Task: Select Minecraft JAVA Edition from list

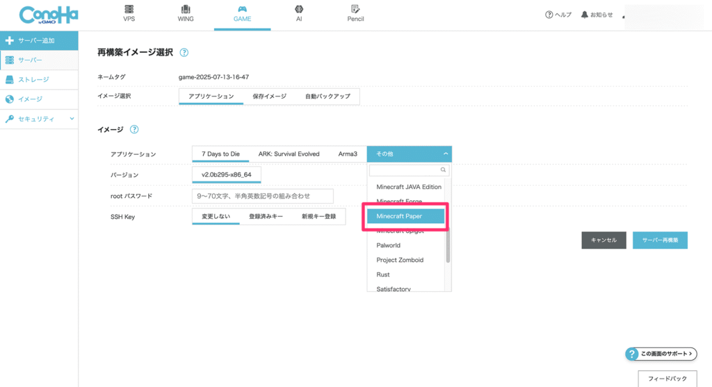Action: point(409,186)
